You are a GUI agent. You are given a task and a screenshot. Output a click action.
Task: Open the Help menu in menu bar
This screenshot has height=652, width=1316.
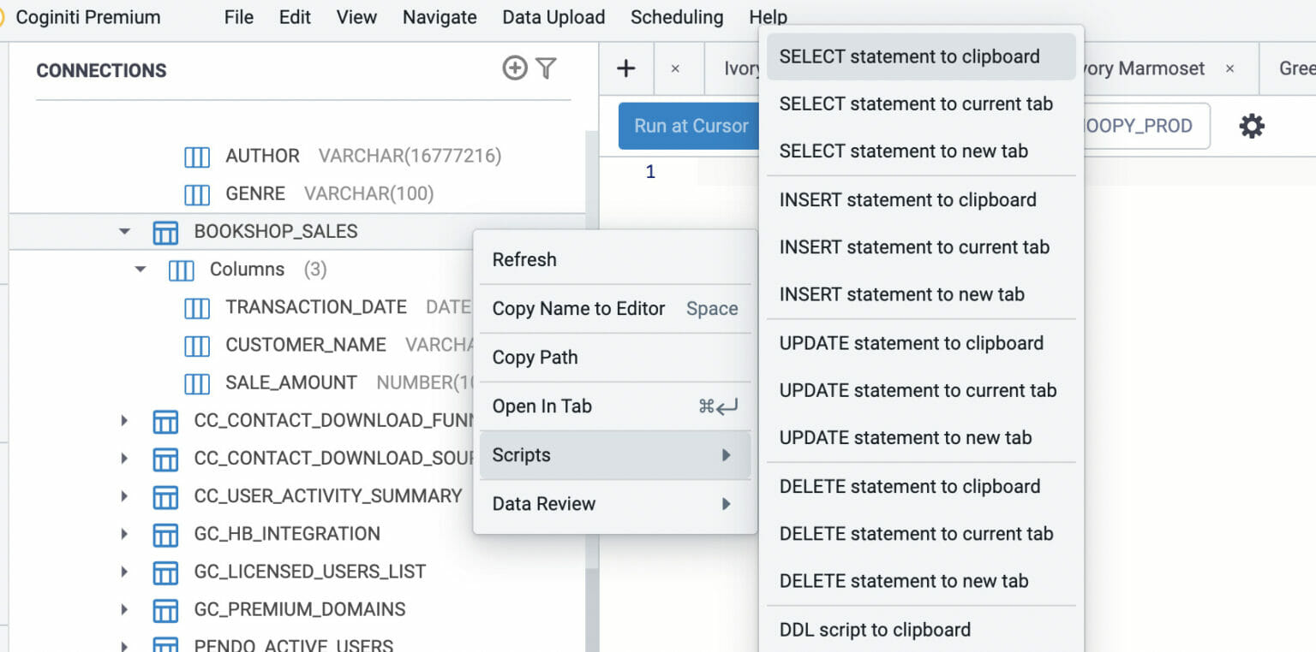768,17
